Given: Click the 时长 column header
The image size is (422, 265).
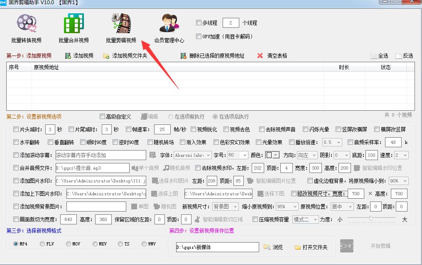Looking at the screenshot, I should (344, 67).
